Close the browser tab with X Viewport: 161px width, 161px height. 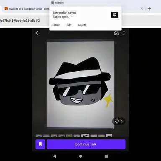[x=142, y=9]
